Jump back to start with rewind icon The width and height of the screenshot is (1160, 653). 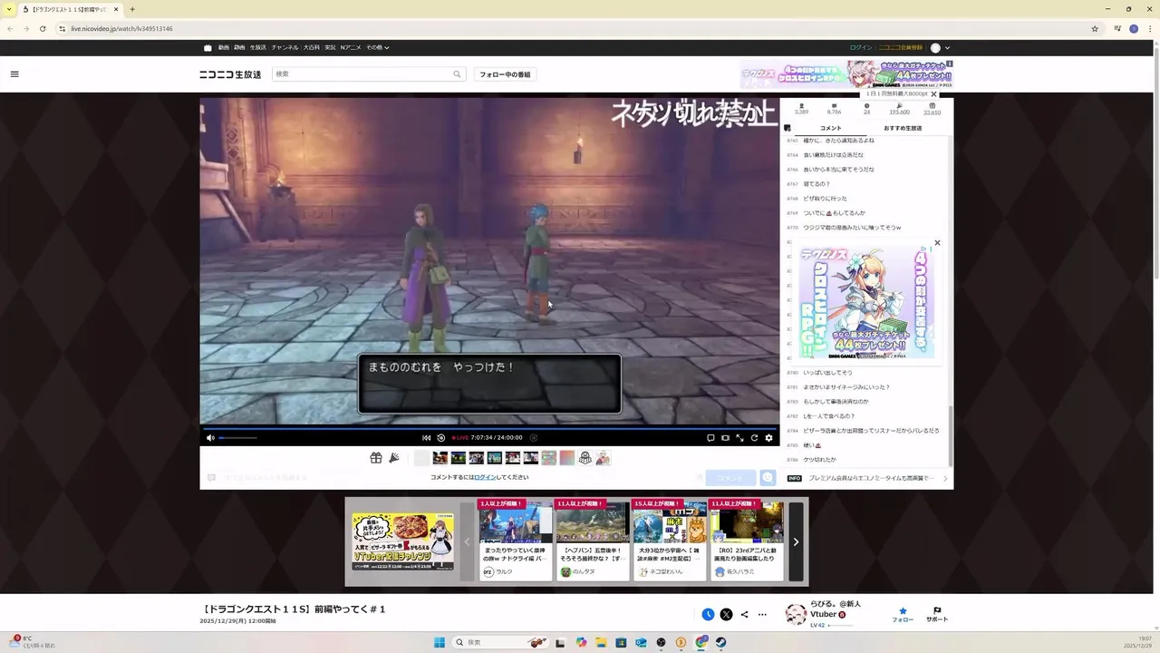tap(426, 438)
